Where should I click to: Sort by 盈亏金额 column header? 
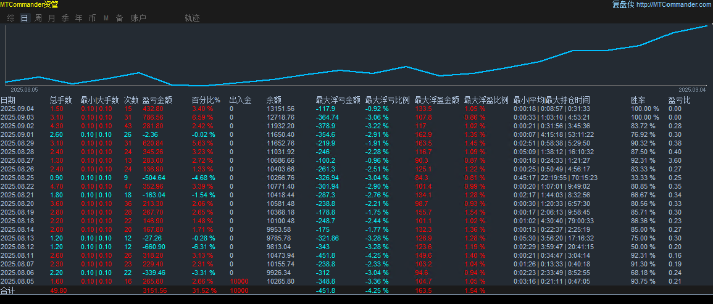[x=157, y=100]
